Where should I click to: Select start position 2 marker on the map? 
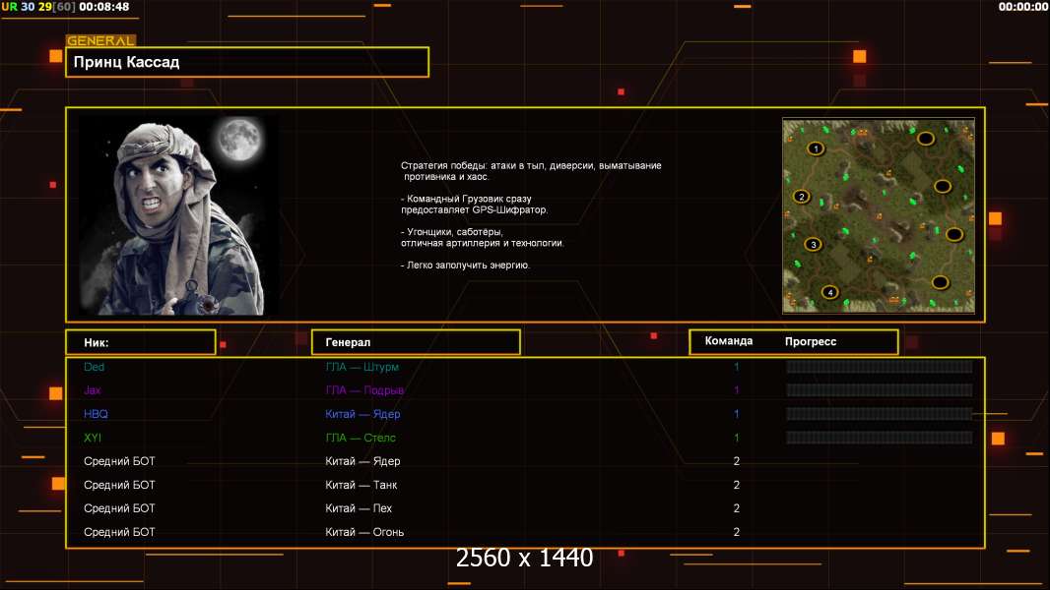tap(801, 197)
